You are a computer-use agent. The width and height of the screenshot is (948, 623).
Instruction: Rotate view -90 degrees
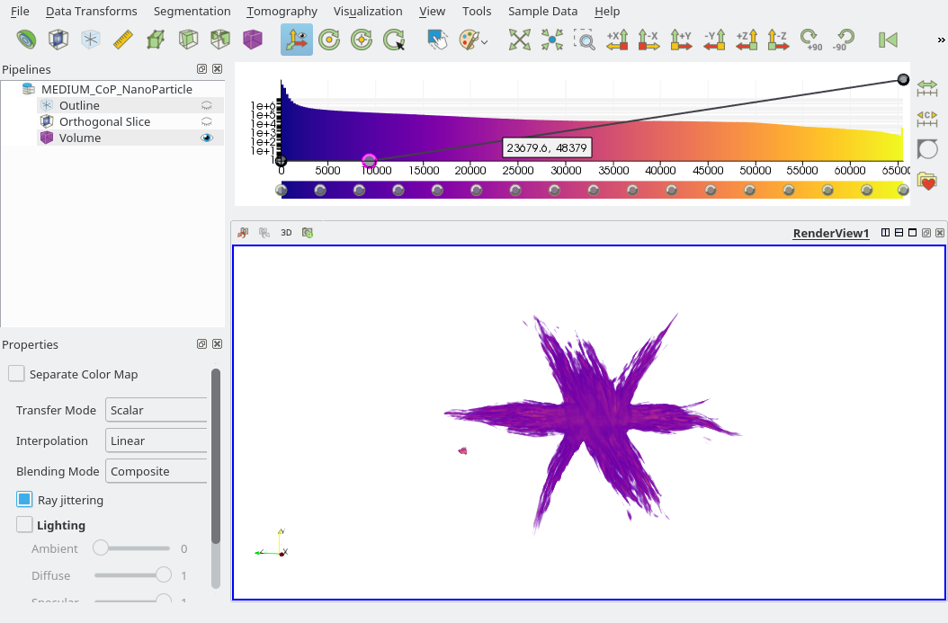pyautogui.click(x=844, y=40)
